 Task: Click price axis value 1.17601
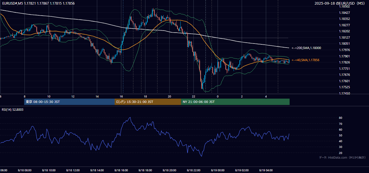[345, 81]
